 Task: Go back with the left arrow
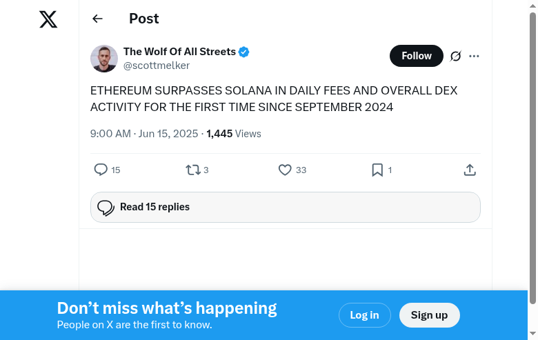(97, 19)
